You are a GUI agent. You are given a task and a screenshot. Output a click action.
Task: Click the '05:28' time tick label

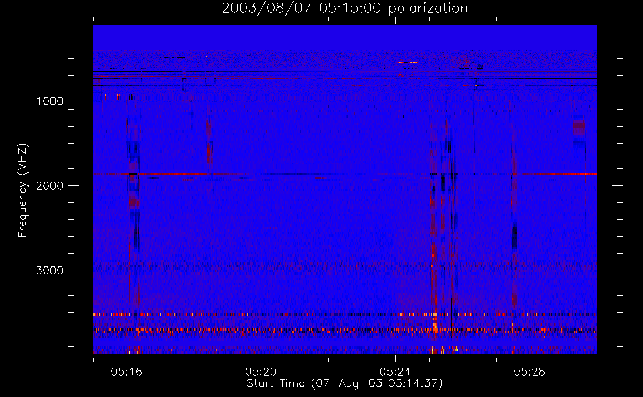(x=530, y=372)
